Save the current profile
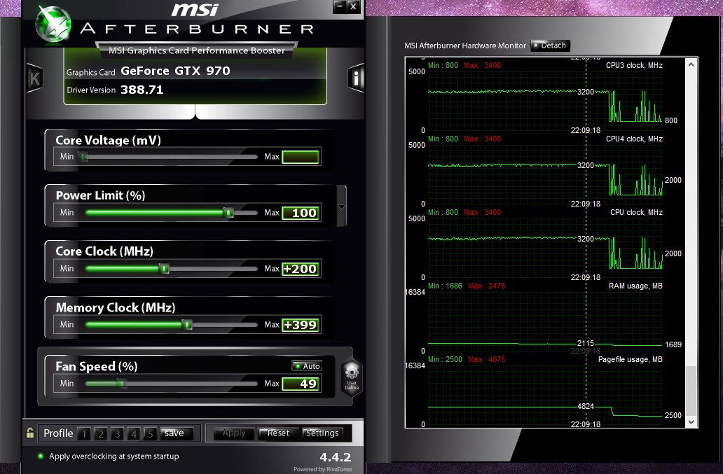The height and width of the screenshot is (474, 723). pyautogui.click(x=174, y=433)
